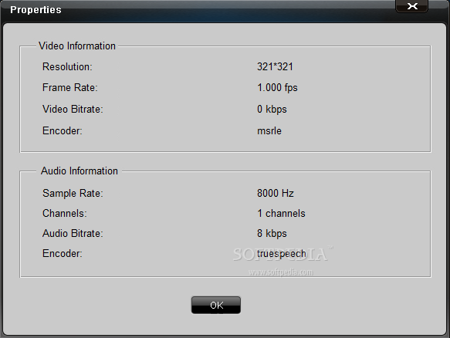Screen dimensions: 450x338
Task: Click the video encoder value msrle
Action: point(269,131)
